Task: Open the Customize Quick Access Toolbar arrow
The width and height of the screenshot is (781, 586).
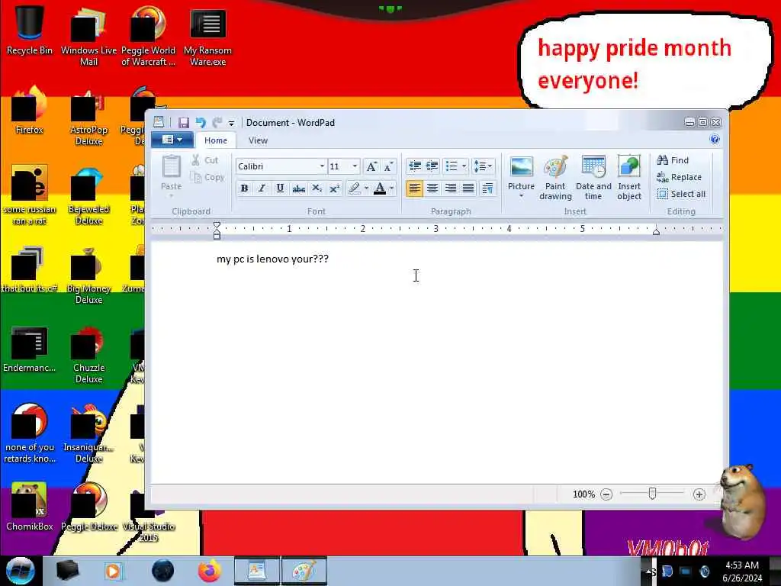Action: click(x=231, y=123)
